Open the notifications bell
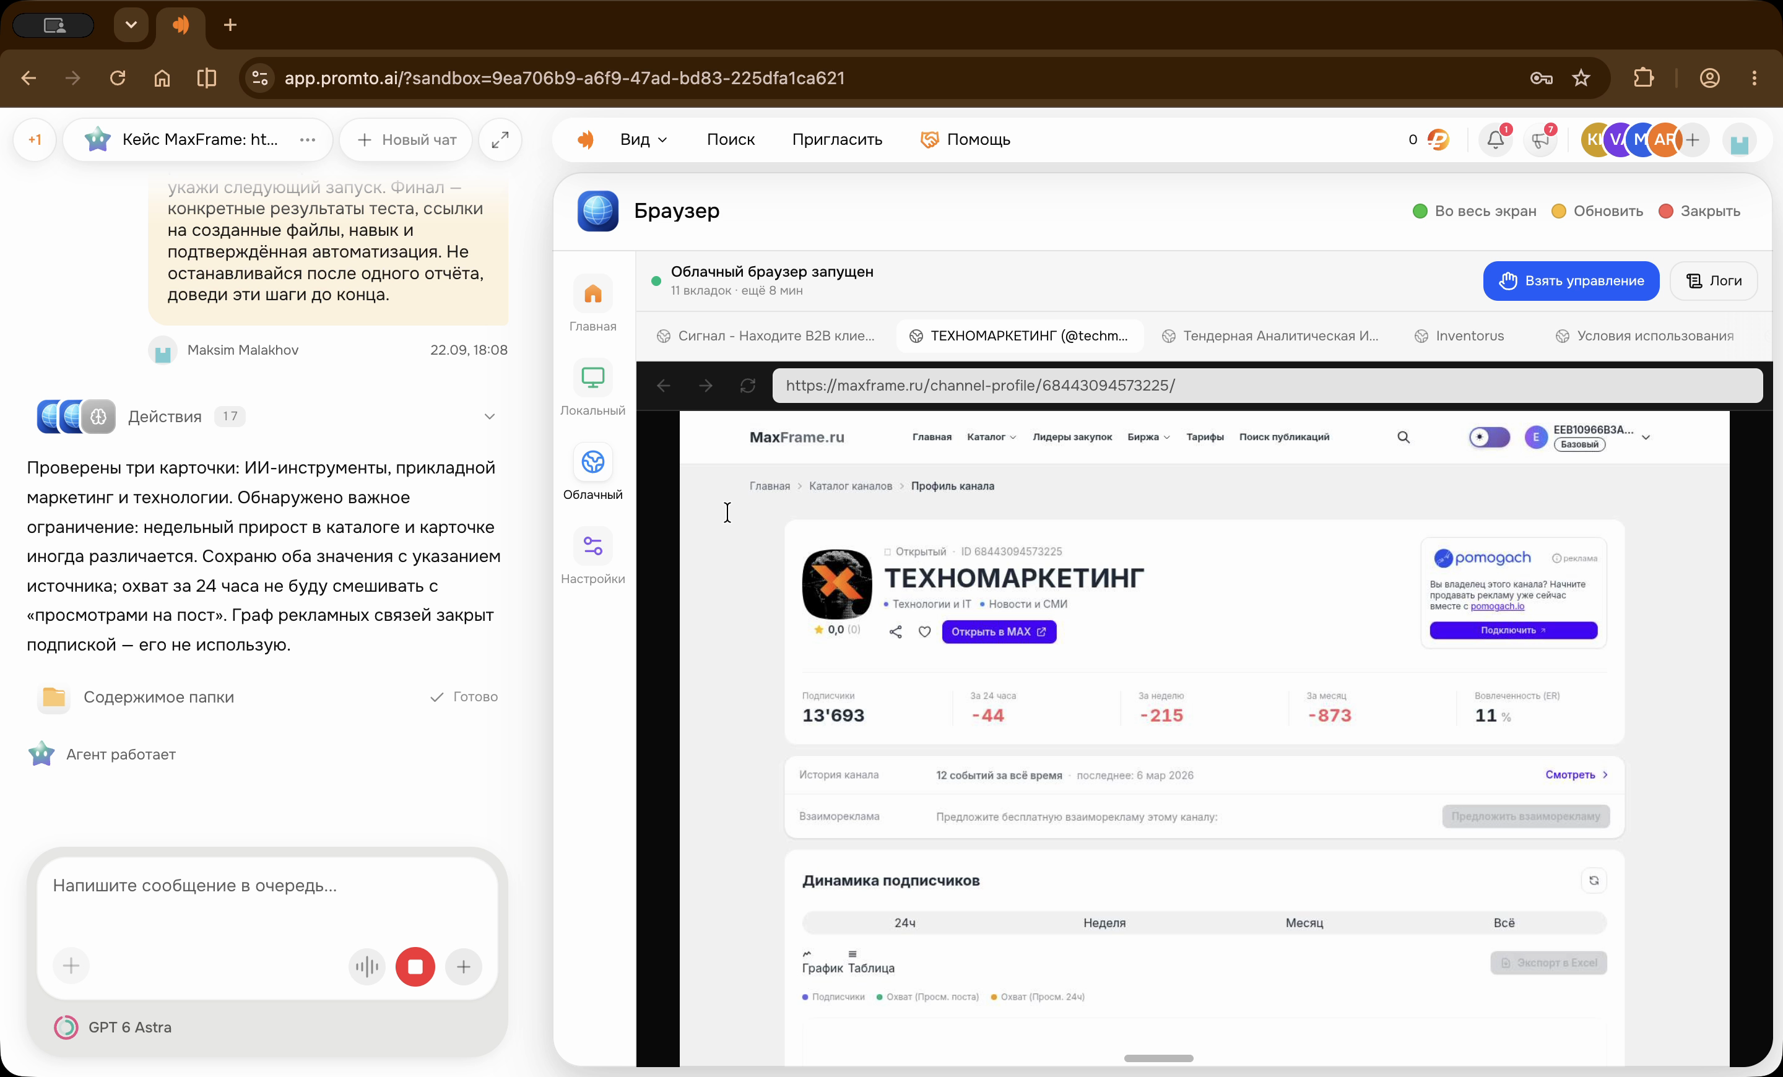 pos(1496,140)
